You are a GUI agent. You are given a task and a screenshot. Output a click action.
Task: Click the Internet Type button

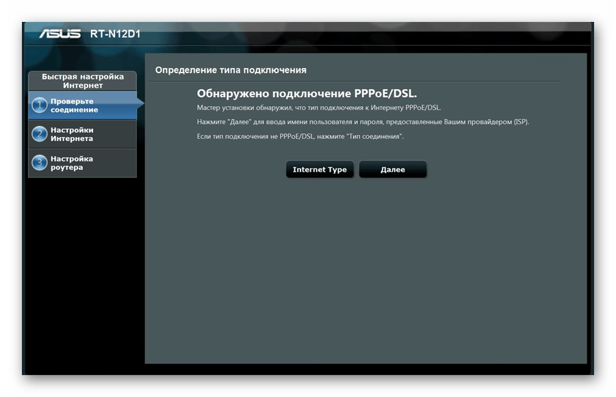pyautogui.click(x=320, y=170)
